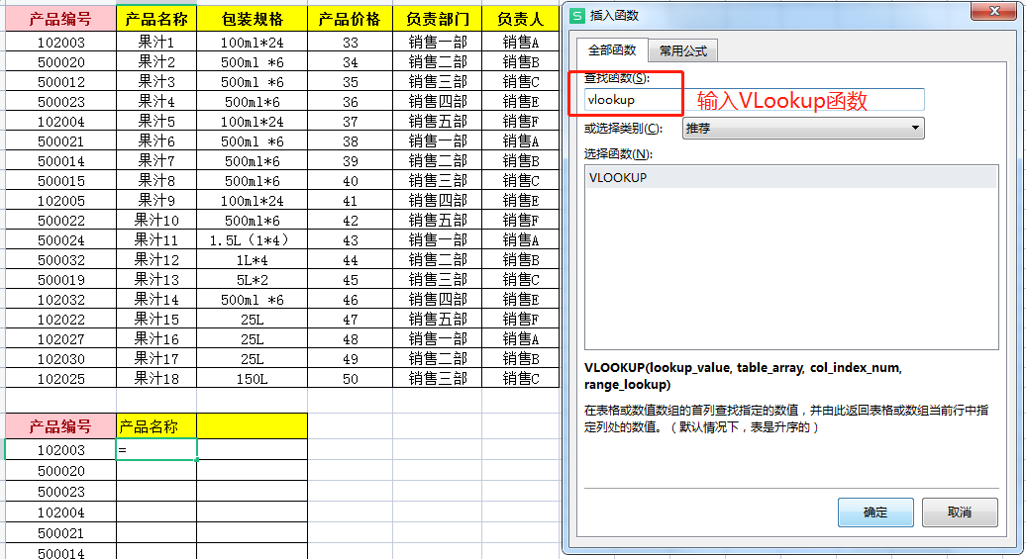Select 500021 in the lower lookup table
The width and height of the screenshot is (1026, 559).
(x=60, y=533)
